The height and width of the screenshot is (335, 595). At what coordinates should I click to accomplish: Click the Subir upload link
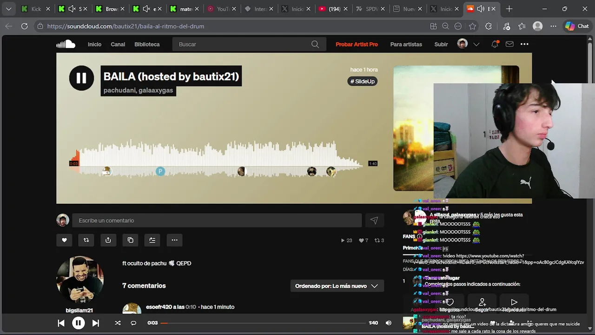(x=441, y=44)
